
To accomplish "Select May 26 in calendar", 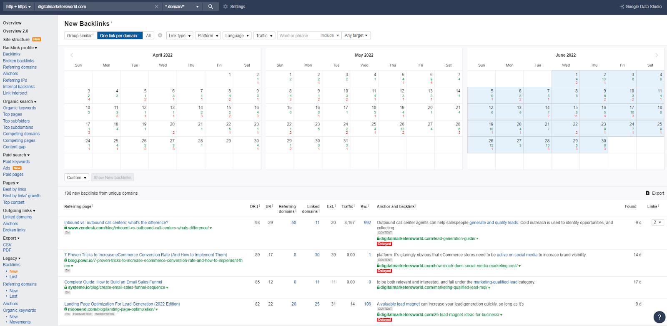I will (392, 128).
